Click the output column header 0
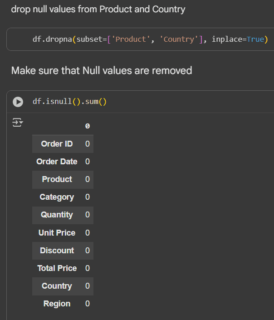The image size is (274, 320). coord(88,126)
